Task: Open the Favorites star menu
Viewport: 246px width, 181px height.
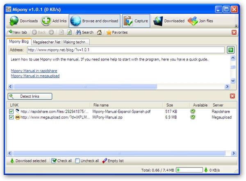Action: (x=117, y=32)
